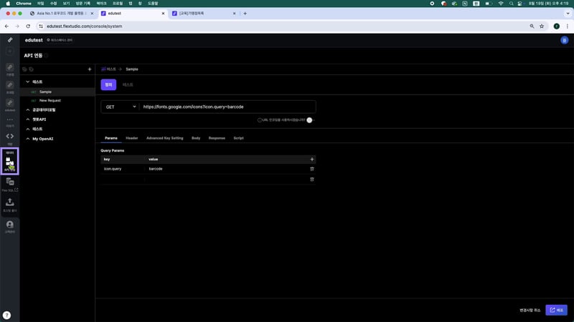Screen dimensions: 574x322
Task: Open the GET method dropdown
Action: coord(119,107)
